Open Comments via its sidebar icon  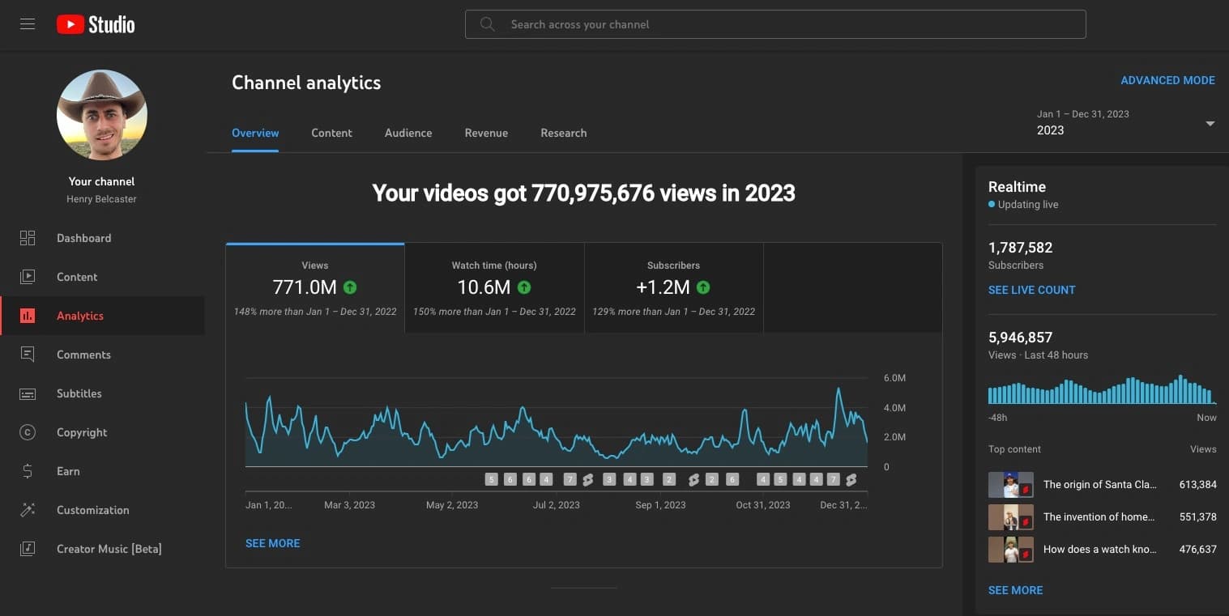point(28,355)
